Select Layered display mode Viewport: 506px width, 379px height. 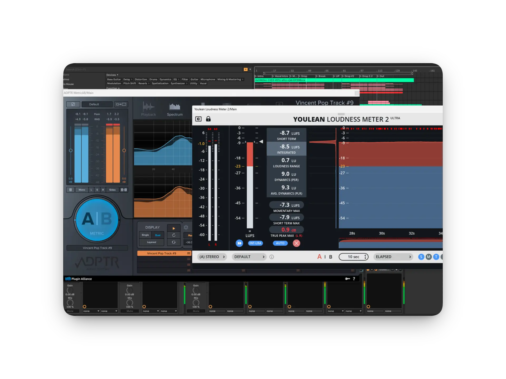152,242
